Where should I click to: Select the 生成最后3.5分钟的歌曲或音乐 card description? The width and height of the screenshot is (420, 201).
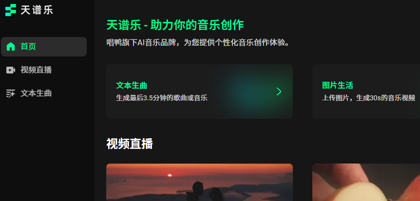click(162, 98)
